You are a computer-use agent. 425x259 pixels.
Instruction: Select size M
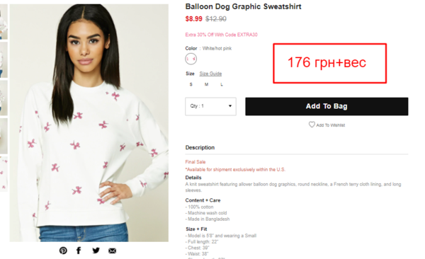pyautogui.click(x=207, y=84)
